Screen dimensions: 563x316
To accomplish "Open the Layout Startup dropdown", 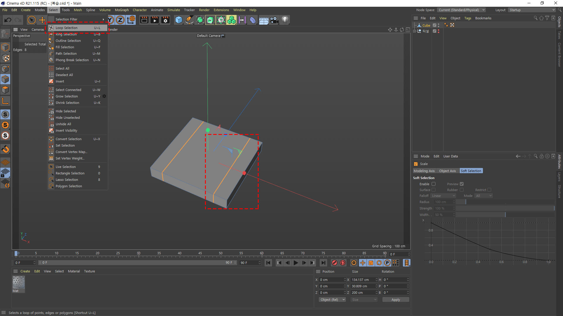I will pos(532,10).
